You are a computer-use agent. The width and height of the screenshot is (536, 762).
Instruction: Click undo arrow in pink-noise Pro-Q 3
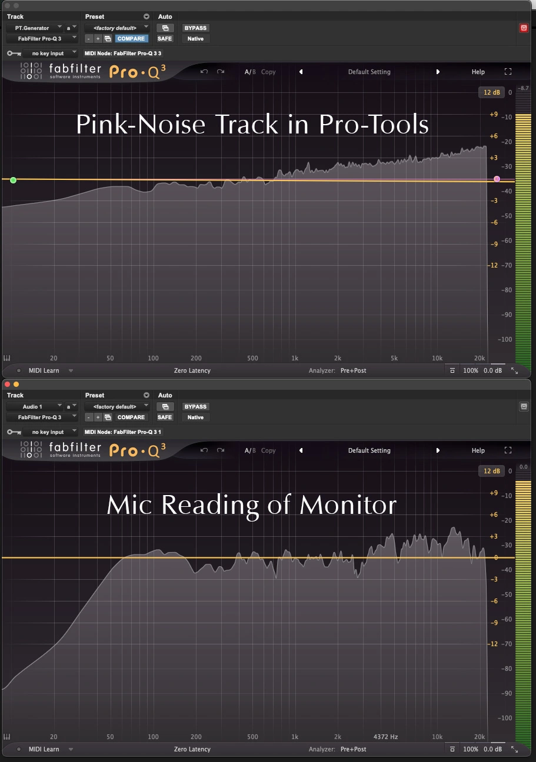[204, 72]
